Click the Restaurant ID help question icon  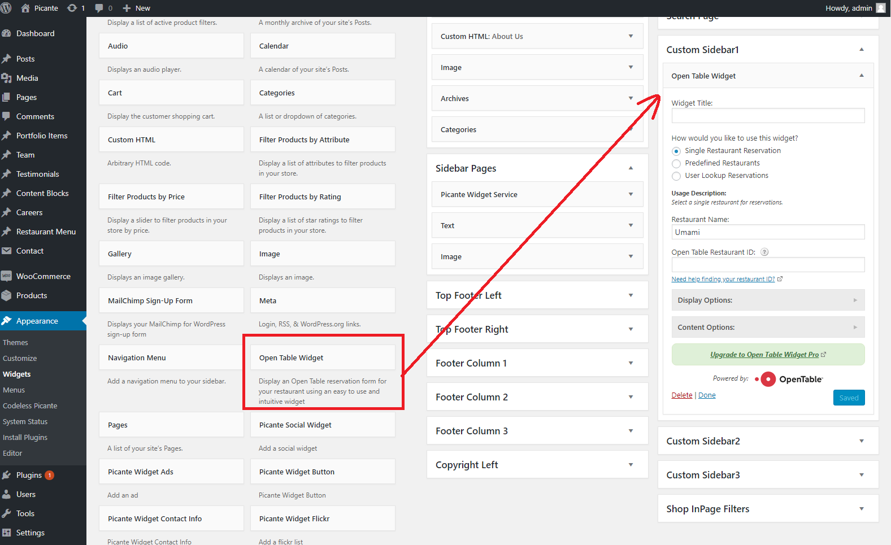point(764,252)
